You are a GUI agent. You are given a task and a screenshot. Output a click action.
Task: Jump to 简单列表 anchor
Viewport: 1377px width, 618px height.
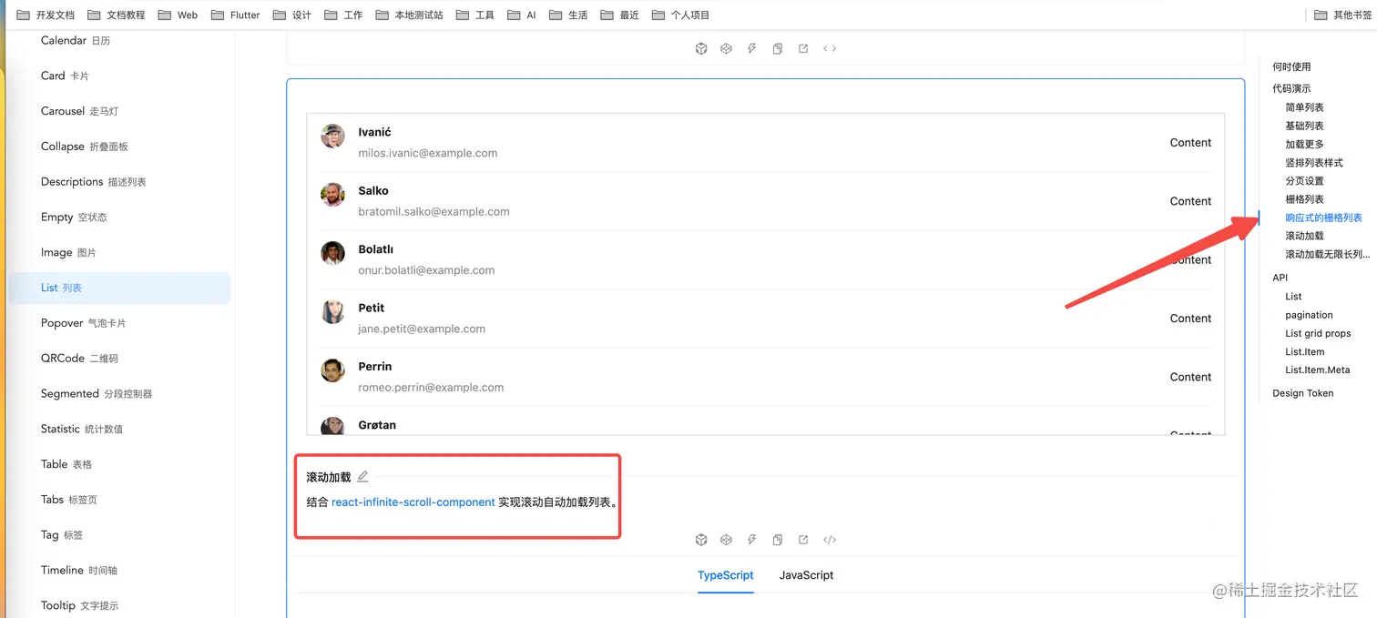[1304, 107]
